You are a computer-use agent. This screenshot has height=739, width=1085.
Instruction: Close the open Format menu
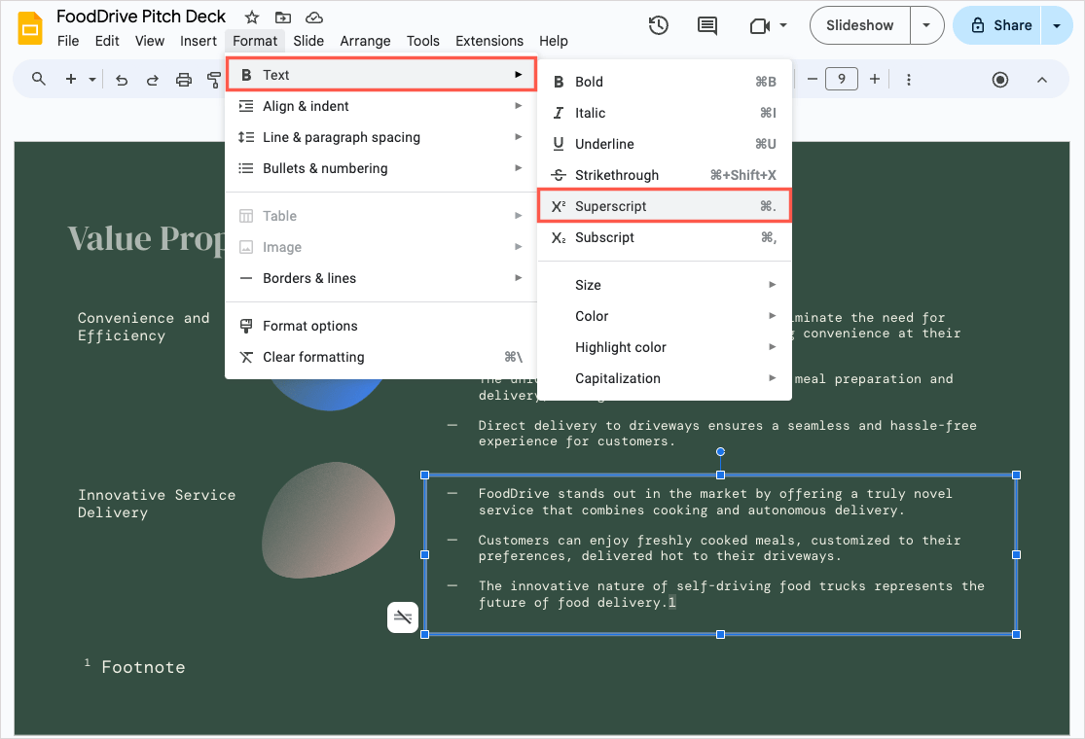pyautogui.click(x=255, y=41)
